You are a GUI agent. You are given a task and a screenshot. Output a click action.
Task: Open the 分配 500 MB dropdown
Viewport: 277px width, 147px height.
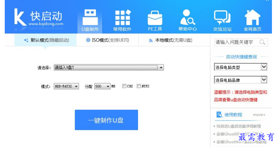[x=103, y=86]
